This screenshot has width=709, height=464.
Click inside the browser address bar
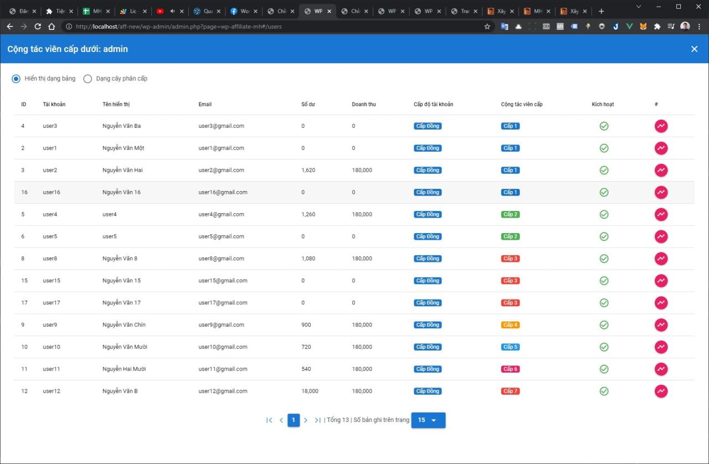(x=222, y=26)
